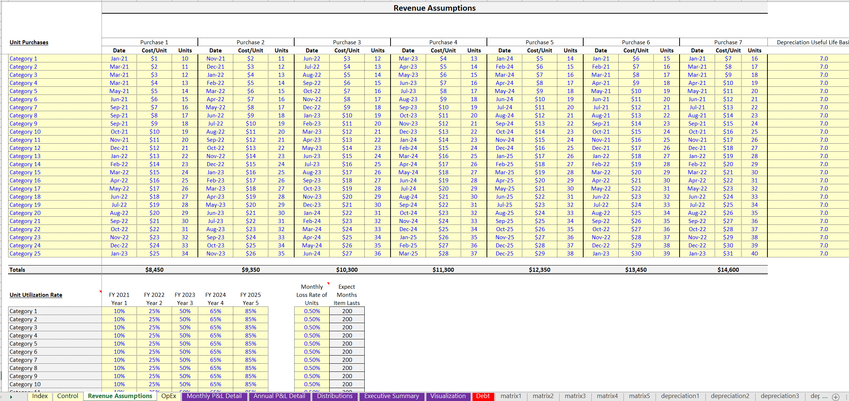Click the Purchase 7 group header
Viewport: 849px width, 401px height.
click(728, 42)
